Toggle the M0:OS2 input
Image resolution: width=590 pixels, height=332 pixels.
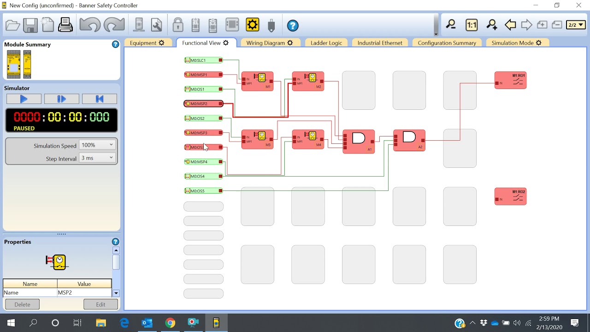point(203,118)
